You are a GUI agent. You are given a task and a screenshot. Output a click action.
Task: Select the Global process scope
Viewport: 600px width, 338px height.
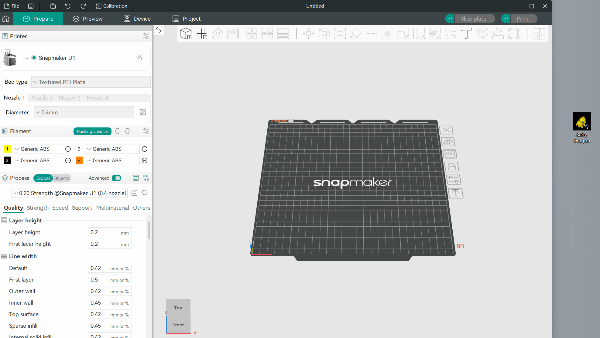(43, 178)
